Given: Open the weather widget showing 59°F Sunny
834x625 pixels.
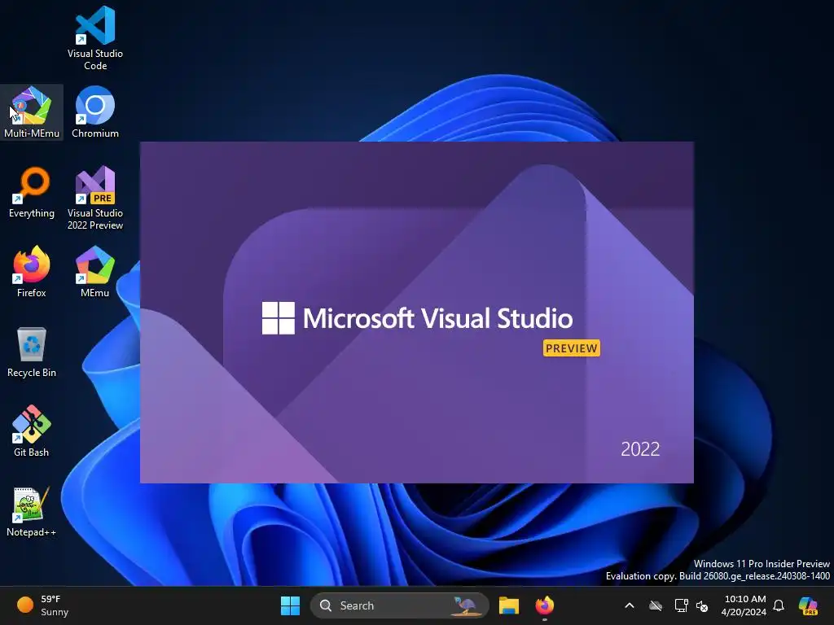Looking at the screenshot, I should pos(42,605).
